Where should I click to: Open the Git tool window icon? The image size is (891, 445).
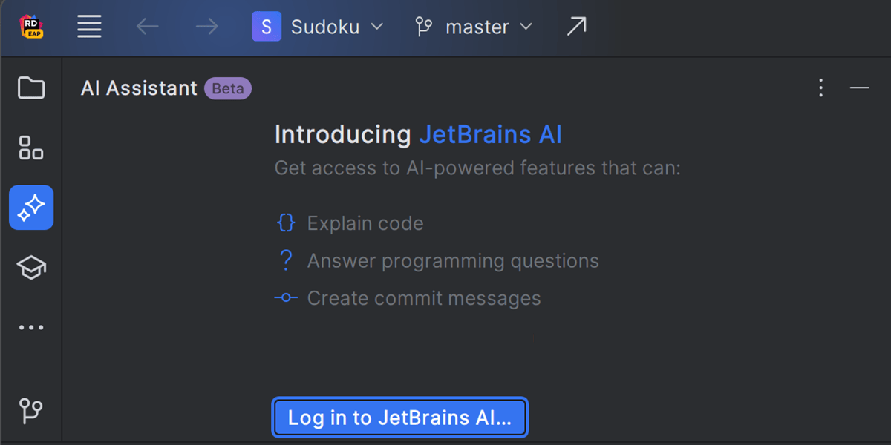point(31,409)
